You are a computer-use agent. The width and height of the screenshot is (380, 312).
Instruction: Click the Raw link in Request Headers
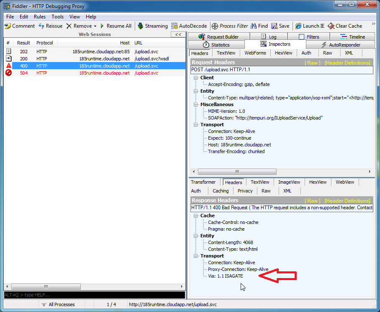(313, 63)
